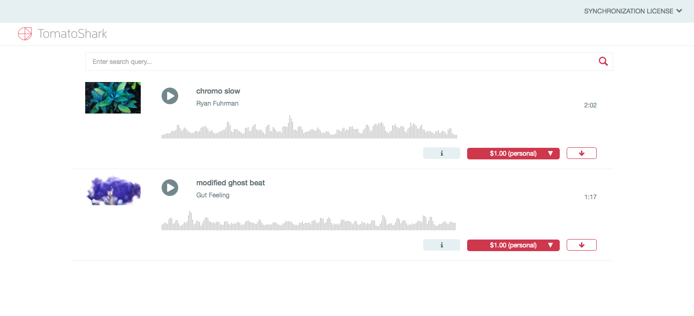Open price dropdown for chromo slow
Image resolution: width=694 pixels, height=316 pixels.
tap(513, 153)
